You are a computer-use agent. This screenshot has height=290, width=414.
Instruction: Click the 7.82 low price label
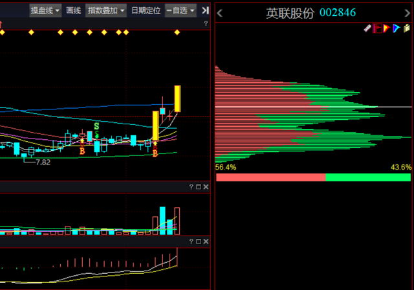tap(43, 162)
